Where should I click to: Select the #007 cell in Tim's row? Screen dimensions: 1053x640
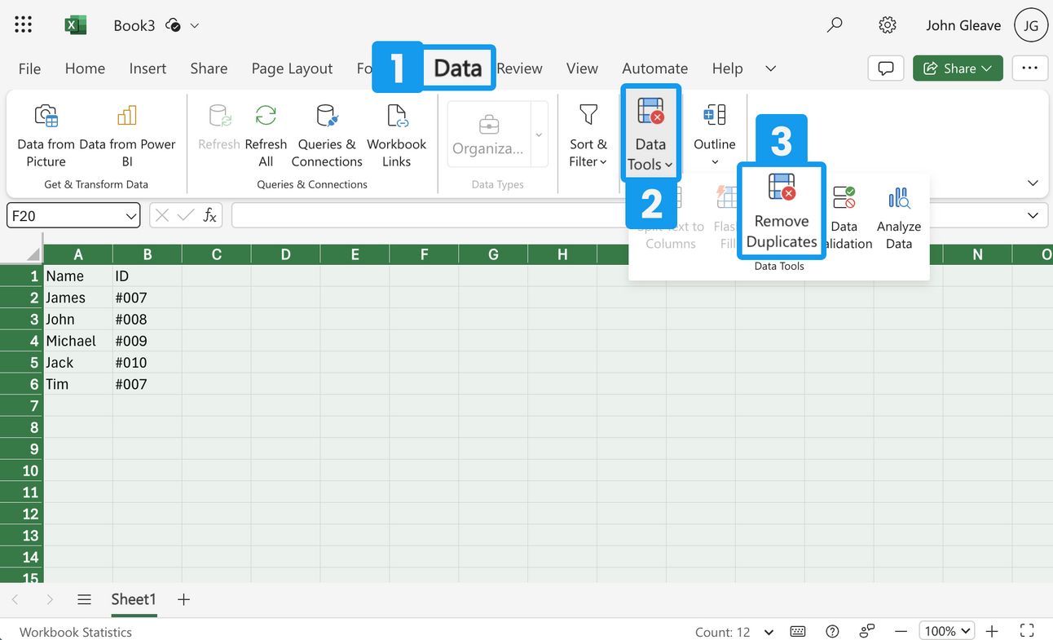pos(148,384)
